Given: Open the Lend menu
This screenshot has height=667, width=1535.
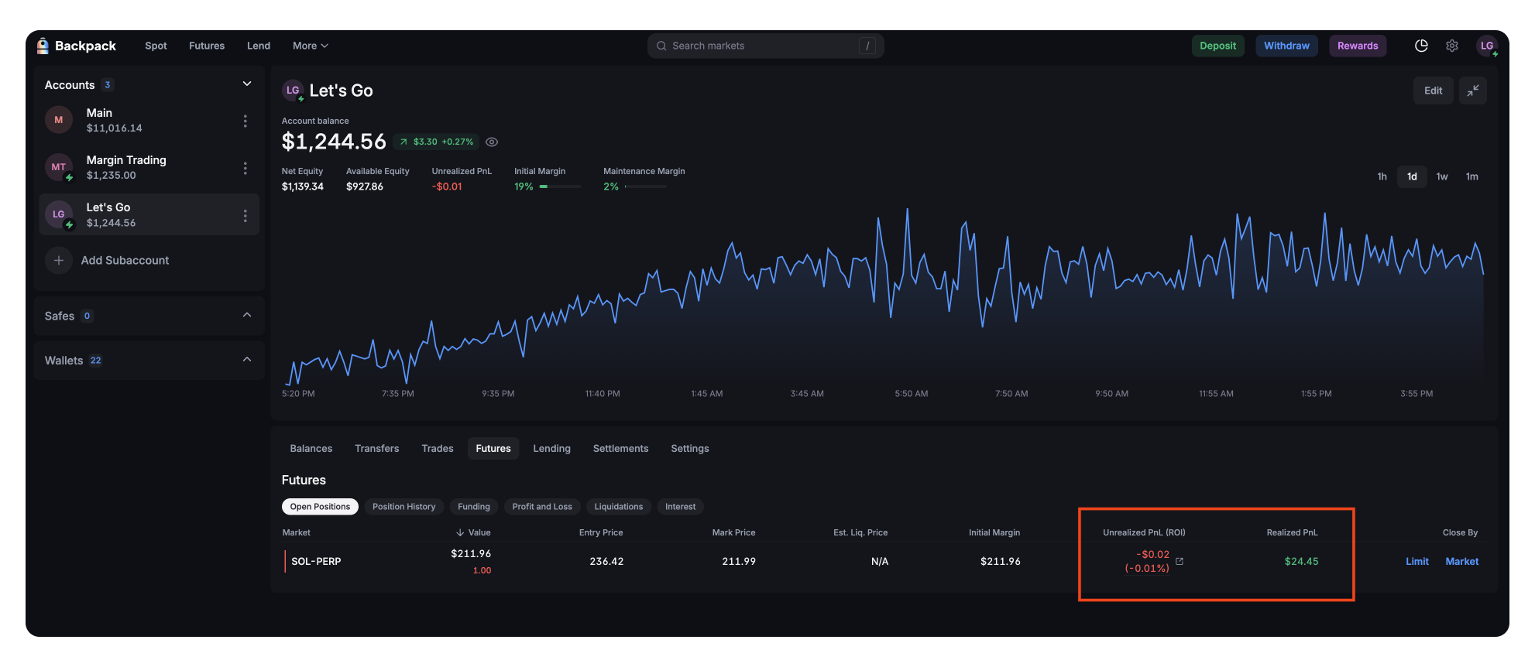Looking at the screenshot, I should [259, 46].
